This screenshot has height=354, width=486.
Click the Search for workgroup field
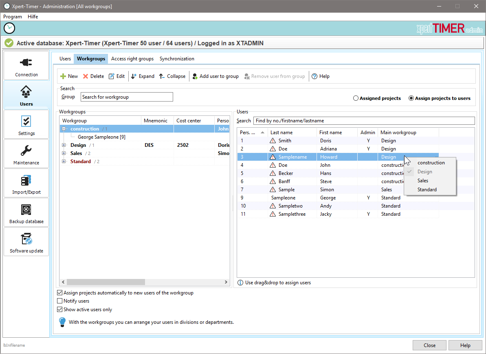click(127, 97)
